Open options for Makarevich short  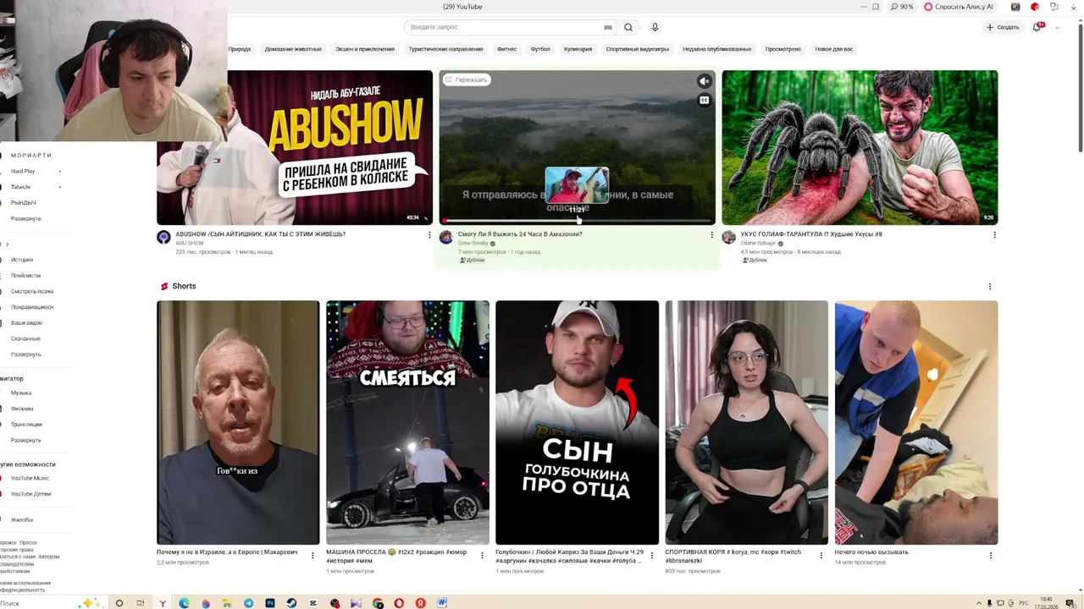(312, 556)
